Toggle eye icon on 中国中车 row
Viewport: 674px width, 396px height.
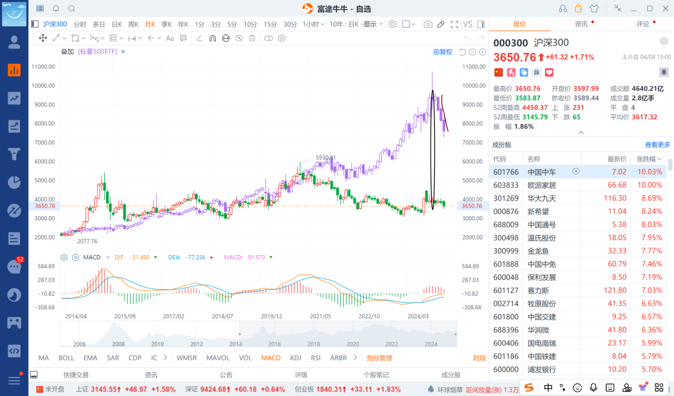(576, 171)
